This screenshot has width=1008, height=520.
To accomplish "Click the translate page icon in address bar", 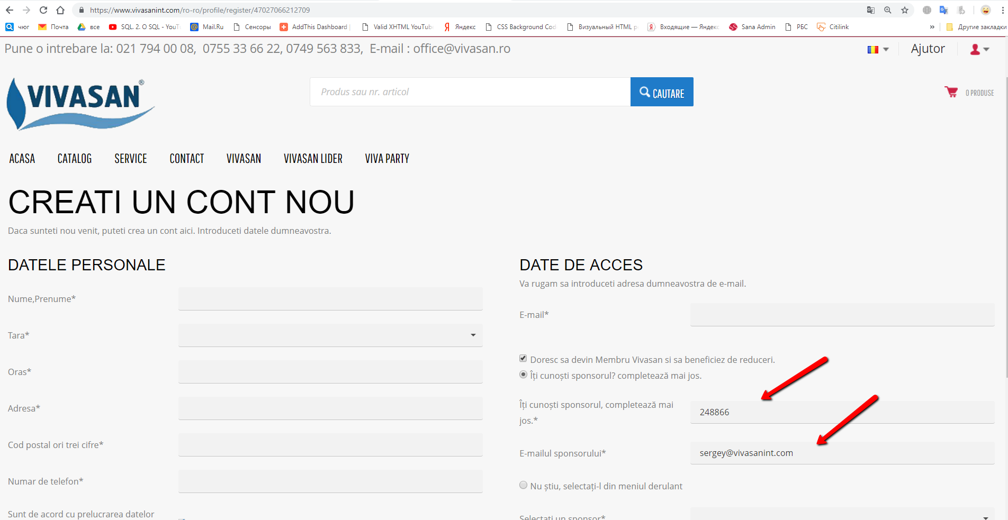I will click(x=871, y=10).
